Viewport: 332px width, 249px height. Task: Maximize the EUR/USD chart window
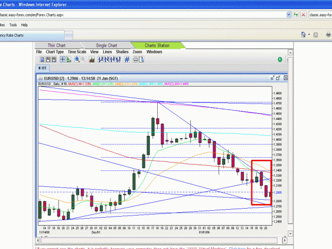coord(278,78)
